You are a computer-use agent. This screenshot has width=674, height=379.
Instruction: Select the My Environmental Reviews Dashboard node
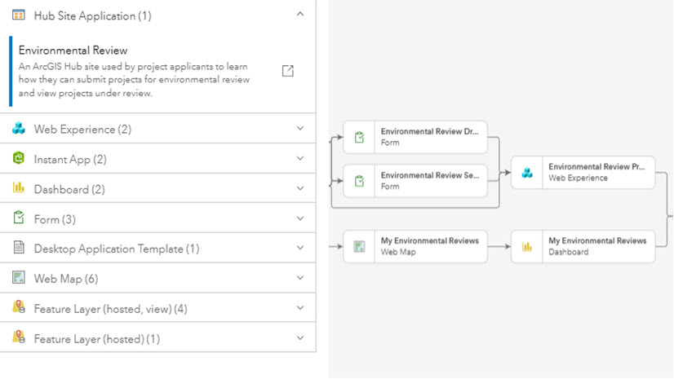(x=583, y=246)
